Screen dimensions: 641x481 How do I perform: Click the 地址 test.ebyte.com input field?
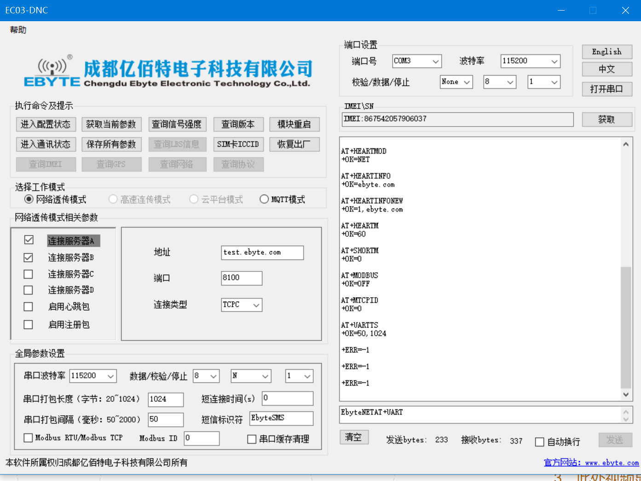pyautogui.click(x=262, y=253)
